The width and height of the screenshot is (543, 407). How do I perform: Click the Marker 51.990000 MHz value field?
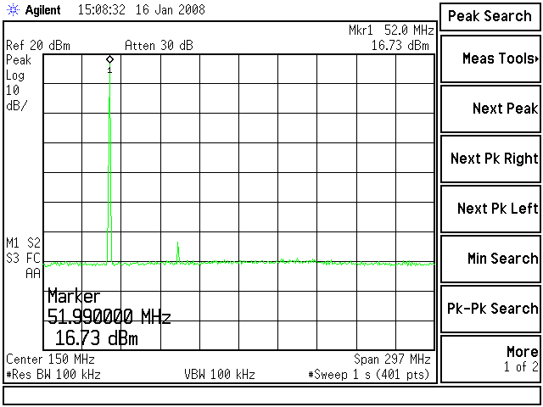[x=109, y=318]
